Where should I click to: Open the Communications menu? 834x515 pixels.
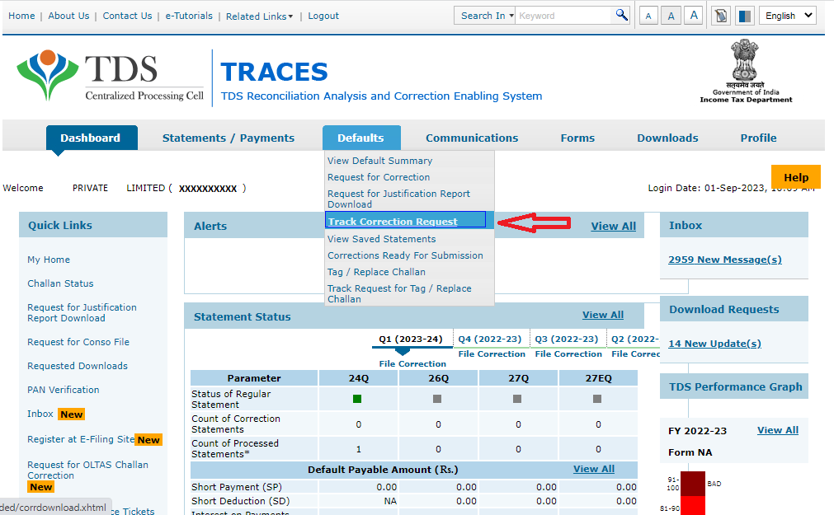(471, 138)
